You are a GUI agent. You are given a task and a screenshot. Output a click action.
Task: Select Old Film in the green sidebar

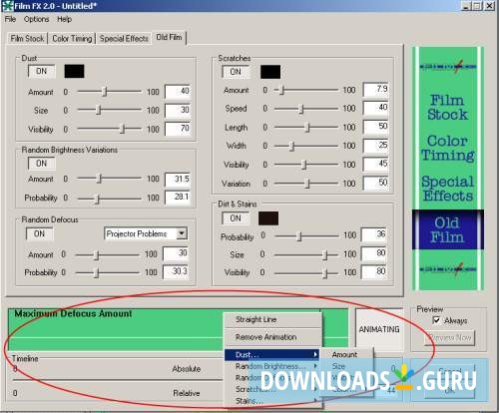tap(448, 229)
